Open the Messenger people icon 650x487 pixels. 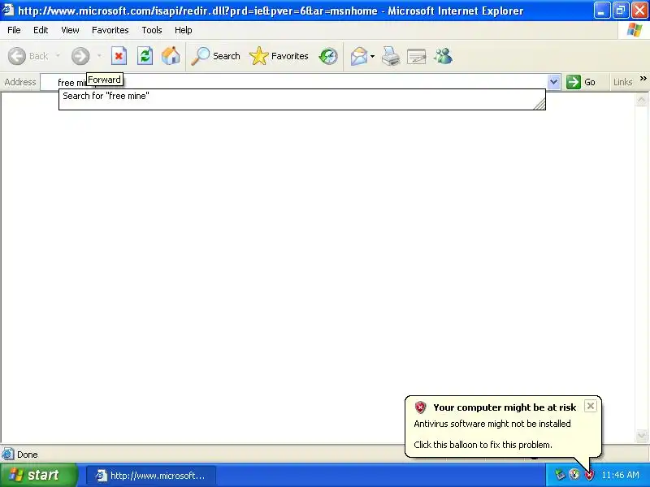pos(443,56)
